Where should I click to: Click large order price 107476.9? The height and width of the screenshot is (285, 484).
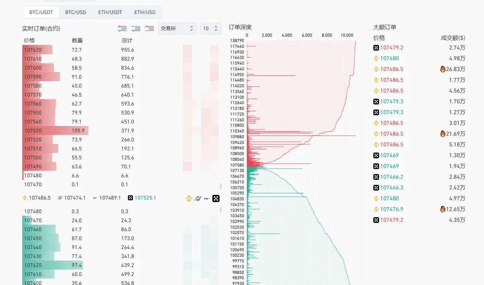392,209
